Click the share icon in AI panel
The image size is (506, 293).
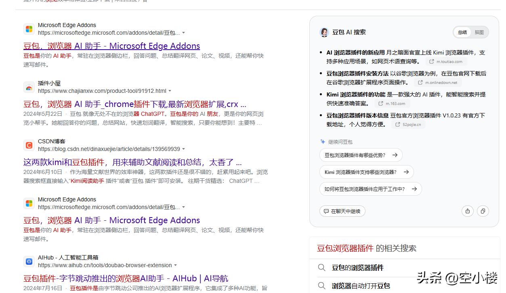(467, 211)
